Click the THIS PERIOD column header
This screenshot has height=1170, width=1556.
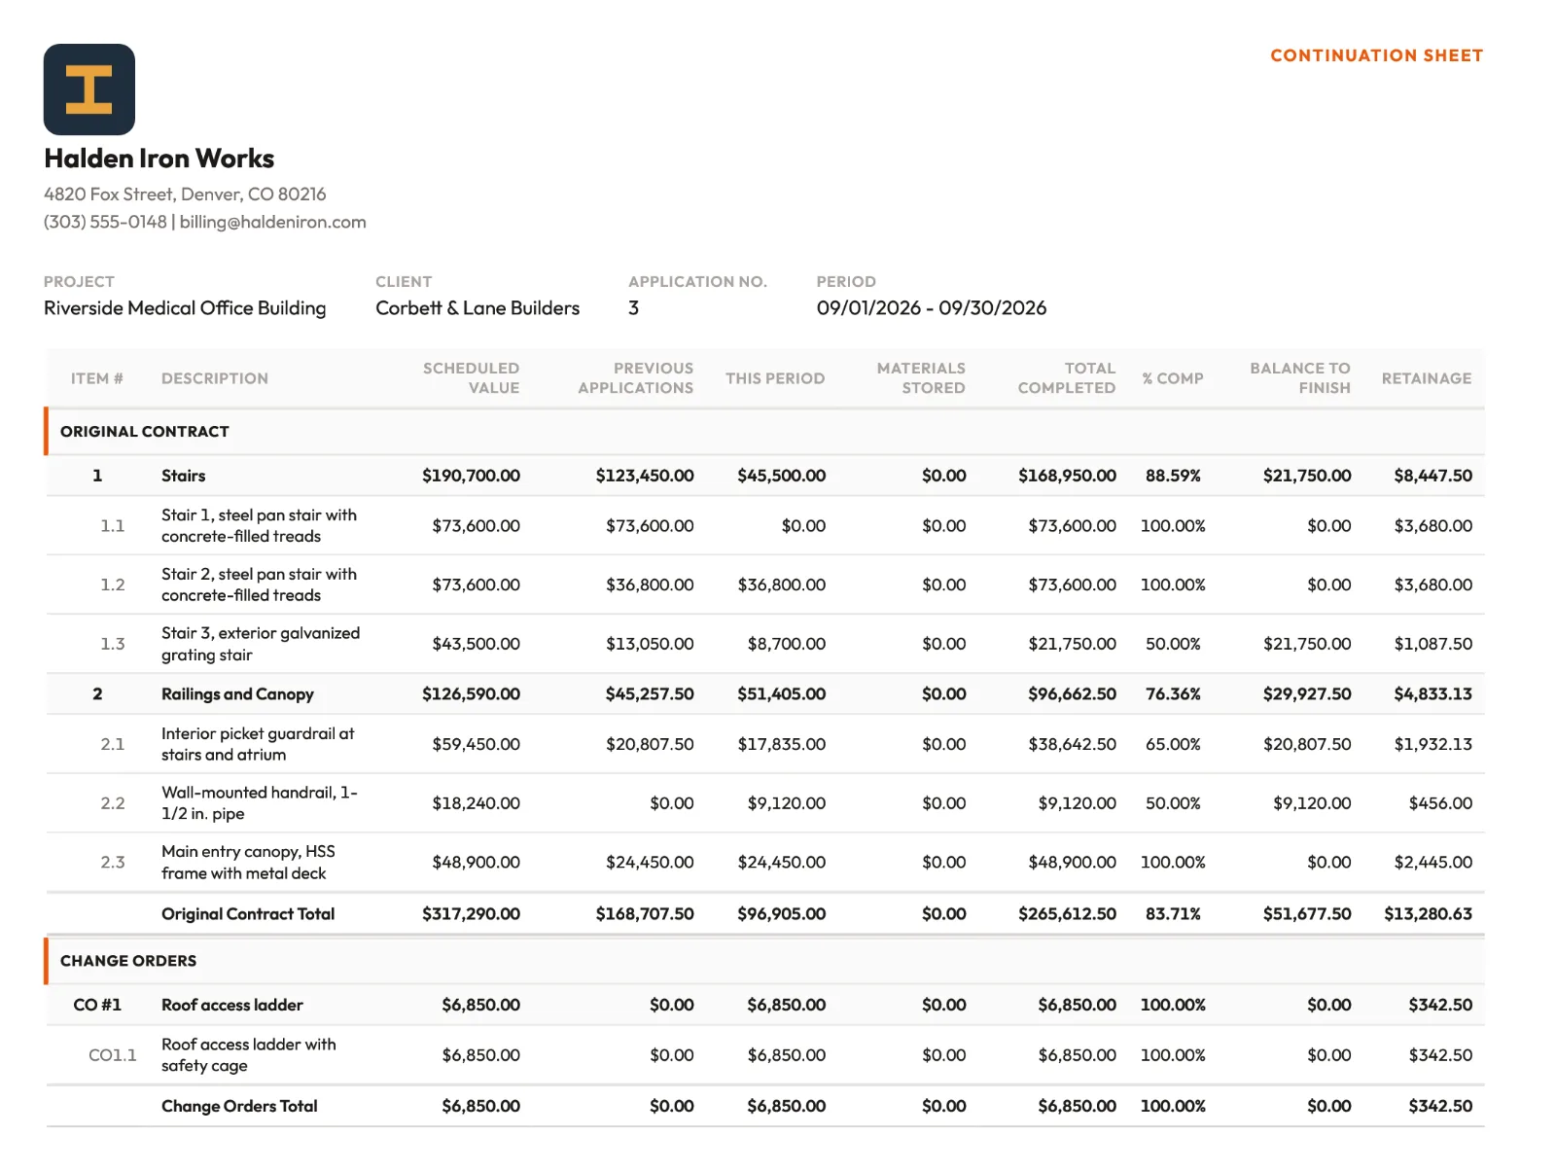(x=775, y=378)
